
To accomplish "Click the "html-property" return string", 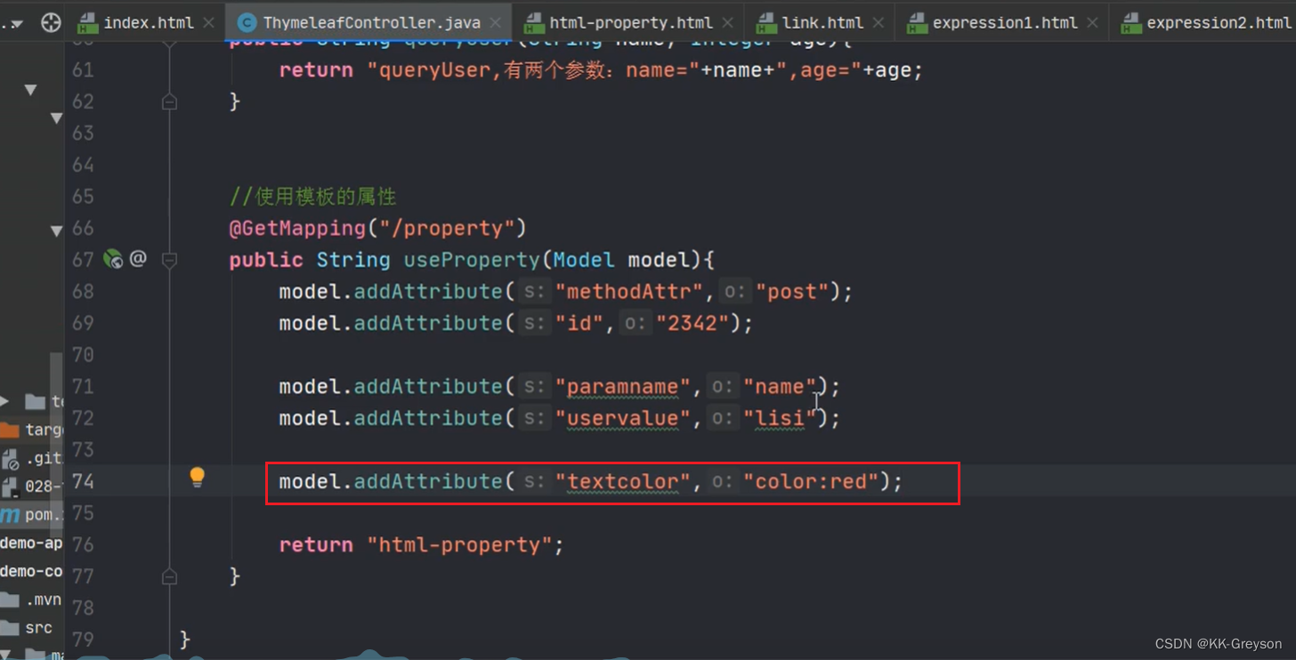I will tap(459, 544).
